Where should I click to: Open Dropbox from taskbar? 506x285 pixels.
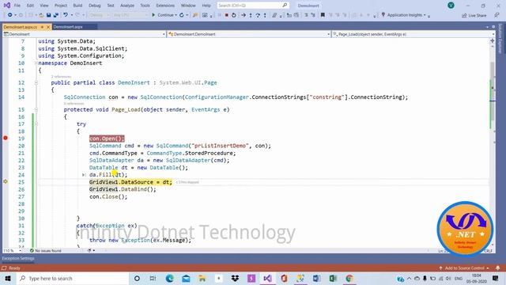pyautogui.click(x=235, y=278)
